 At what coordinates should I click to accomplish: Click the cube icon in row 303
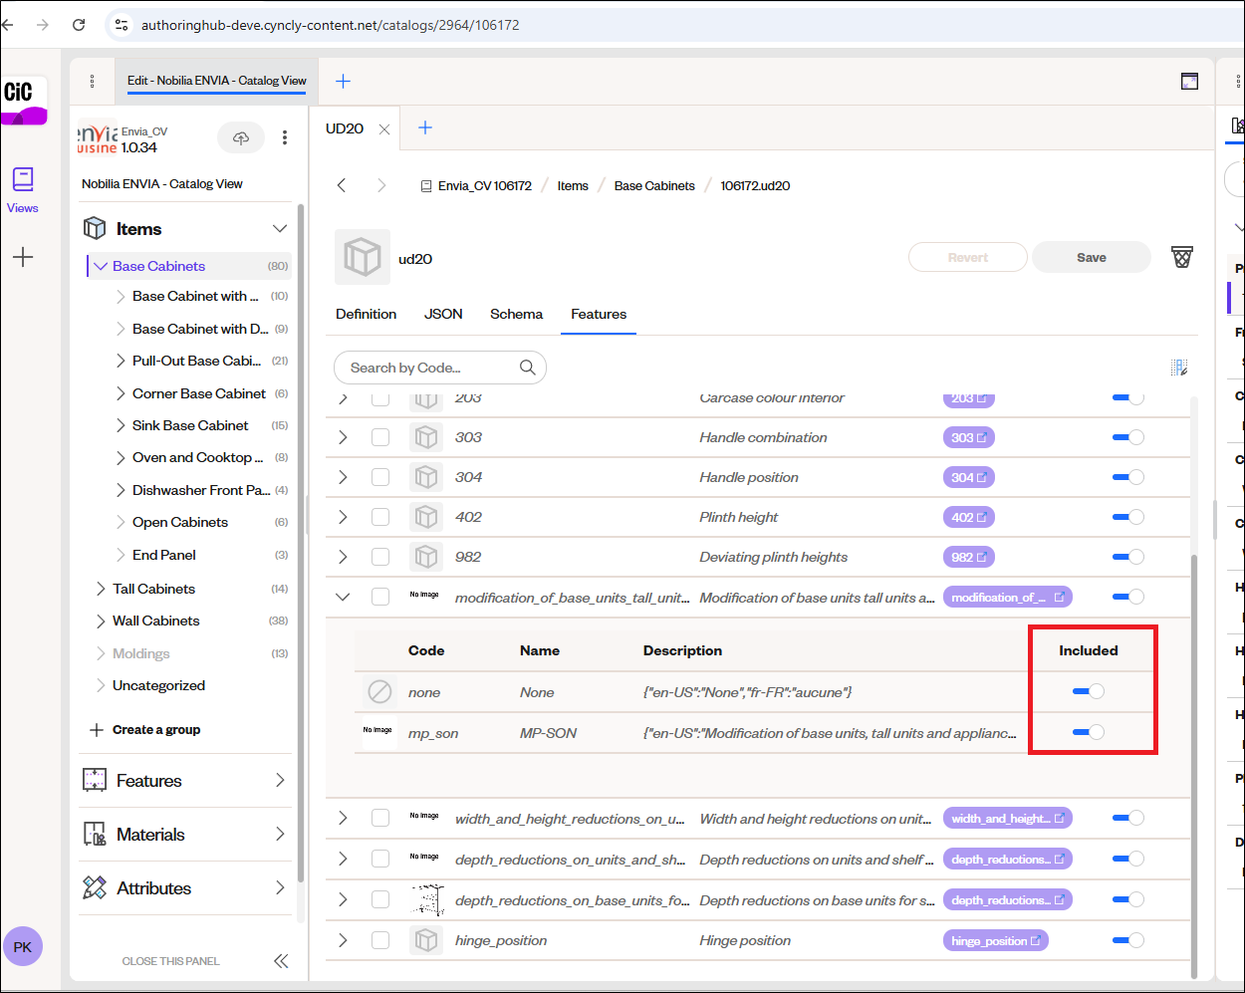(x=426, y=437)
